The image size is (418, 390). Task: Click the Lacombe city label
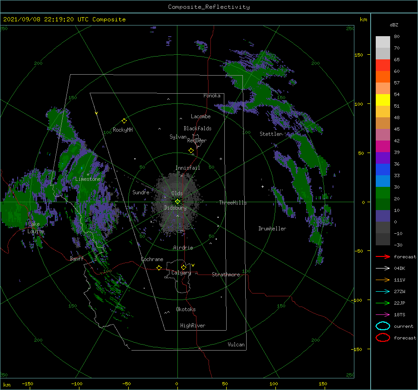point(201,116)
